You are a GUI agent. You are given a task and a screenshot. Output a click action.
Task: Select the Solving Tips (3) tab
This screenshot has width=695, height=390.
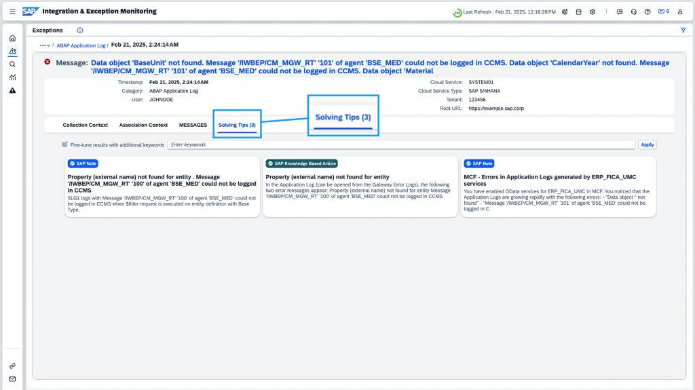pyautogui.click(x=237, y=125)
